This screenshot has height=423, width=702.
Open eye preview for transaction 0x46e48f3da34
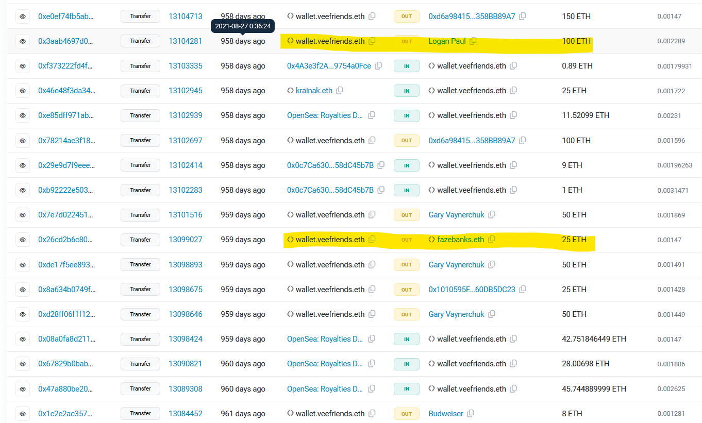pos(23,91)
